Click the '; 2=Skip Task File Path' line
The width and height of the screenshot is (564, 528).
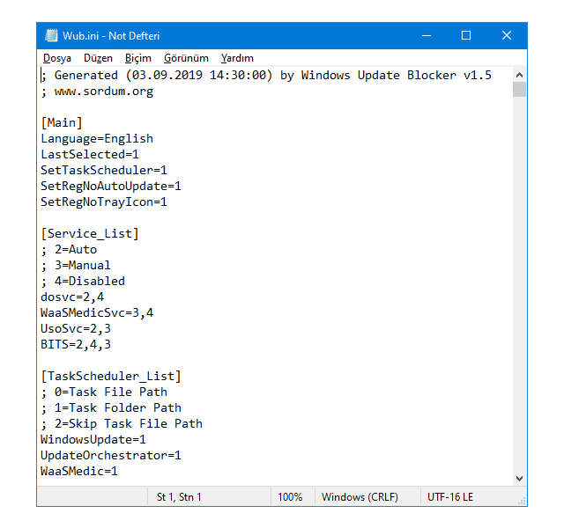click(x=122, y=424)
